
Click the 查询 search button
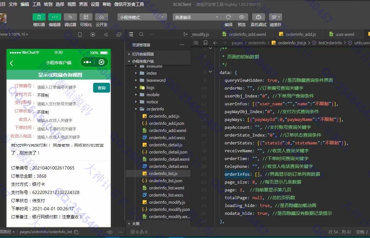102,88
